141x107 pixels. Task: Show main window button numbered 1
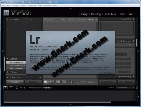(x=5, y=88)
